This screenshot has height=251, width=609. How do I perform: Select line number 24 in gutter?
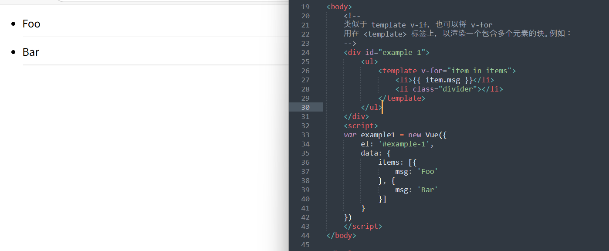(x=305, y=52)
